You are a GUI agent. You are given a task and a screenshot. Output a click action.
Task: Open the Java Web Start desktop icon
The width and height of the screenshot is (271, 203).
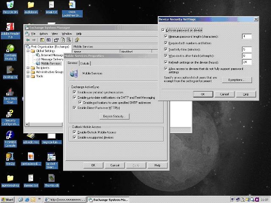coord(9,92)
